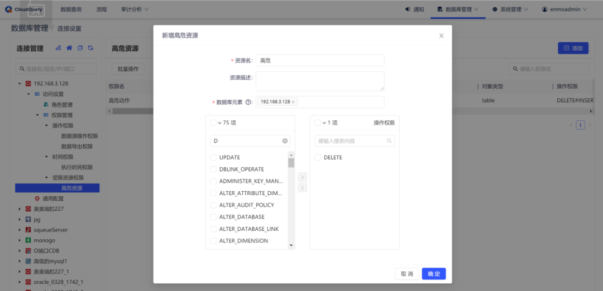Click the connection link icon in 连接管理
603x291 pixels.
(x=59, y=48)
